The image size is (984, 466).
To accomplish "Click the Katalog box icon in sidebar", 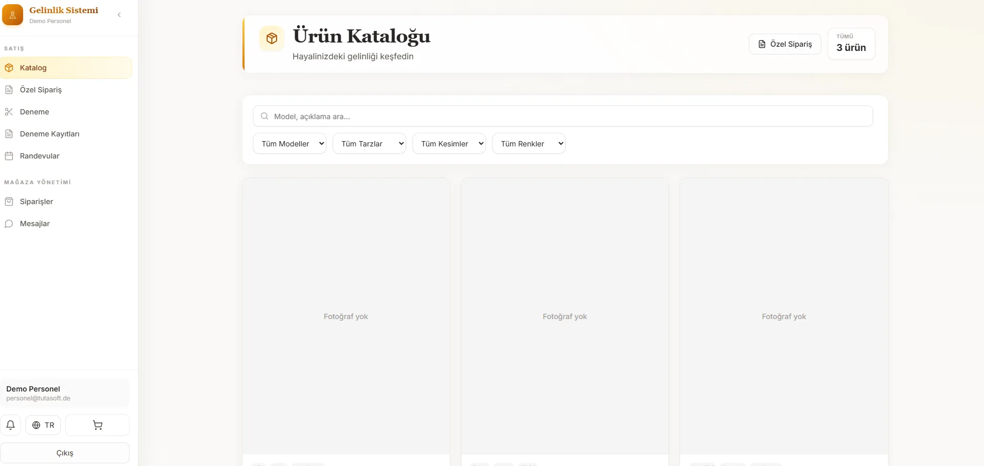I will click(9, 68).
